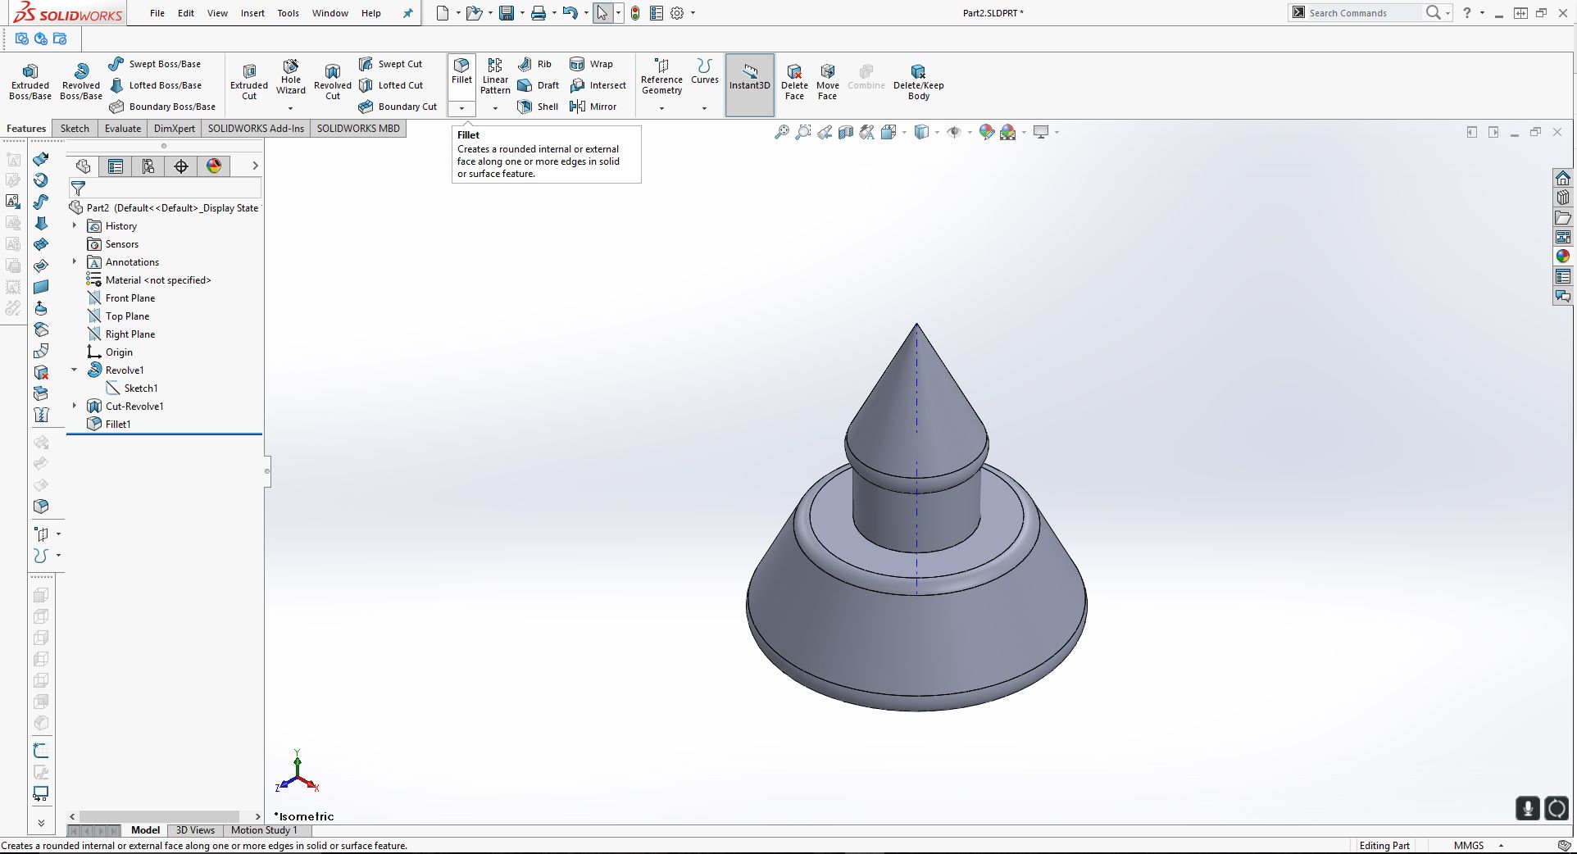This screenshot has width=1577, height=854.
Task: Click the Save icon
Action: [x=507, y=13]
